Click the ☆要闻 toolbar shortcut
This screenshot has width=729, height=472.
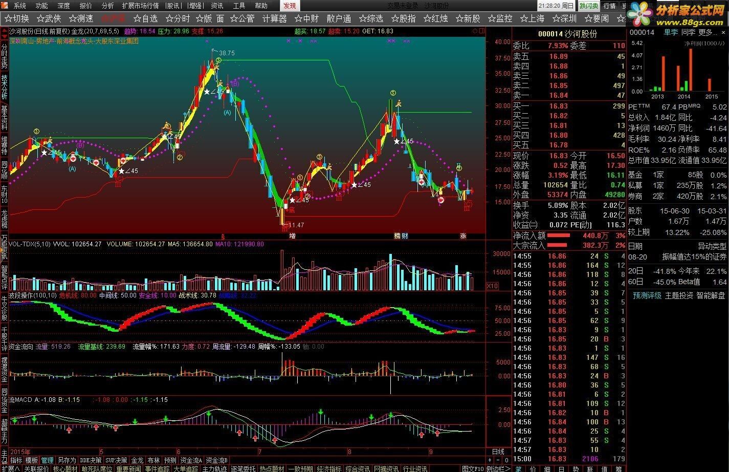596,18
